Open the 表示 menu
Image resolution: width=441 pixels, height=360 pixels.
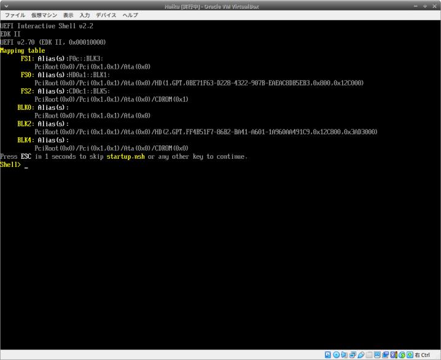click(x=68, y=15)
